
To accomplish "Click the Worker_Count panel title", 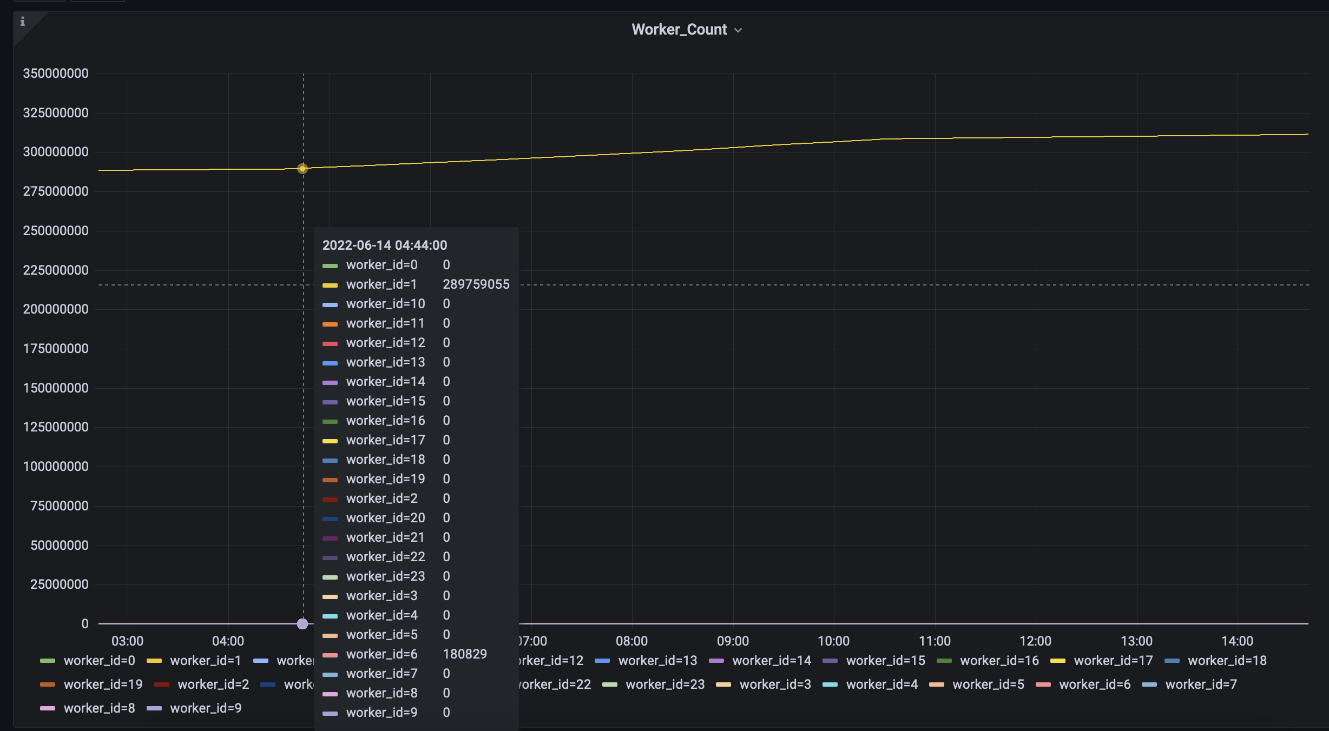I will 679,29.
